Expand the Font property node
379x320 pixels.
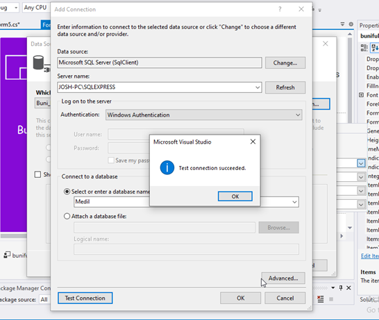tap(361, 95)
